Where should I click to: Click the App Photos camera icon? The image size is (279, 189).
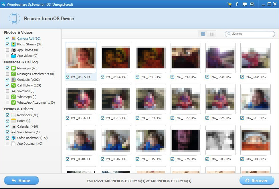[13, 50]
